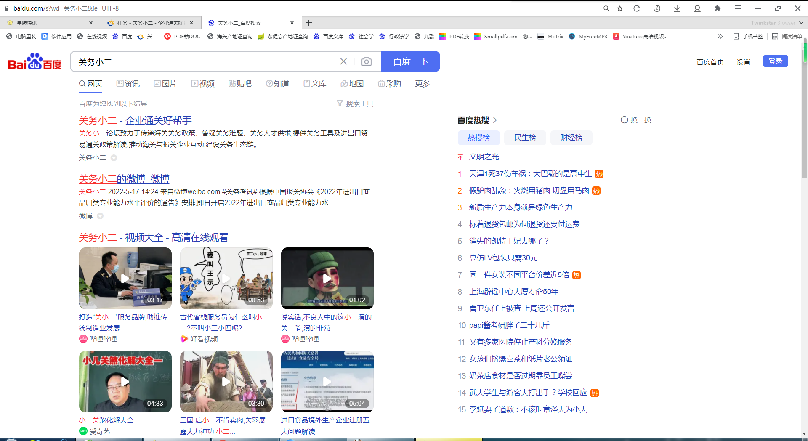Open the extensions puzzle icon
This screenshot has width=808, height=441.
pyautogui.click(x=718, y=8)
